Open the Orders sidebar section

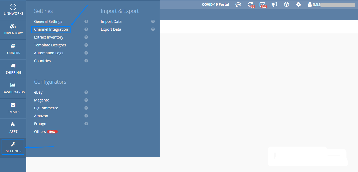[13, 49]
